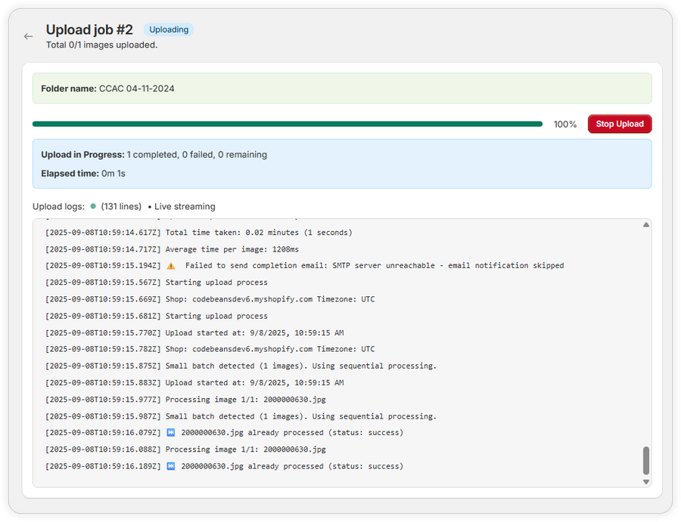Screen dimensions: 681x522
Task: Click the skip icon on the 10:59:16.189Z line
Action: coord(171,467)
